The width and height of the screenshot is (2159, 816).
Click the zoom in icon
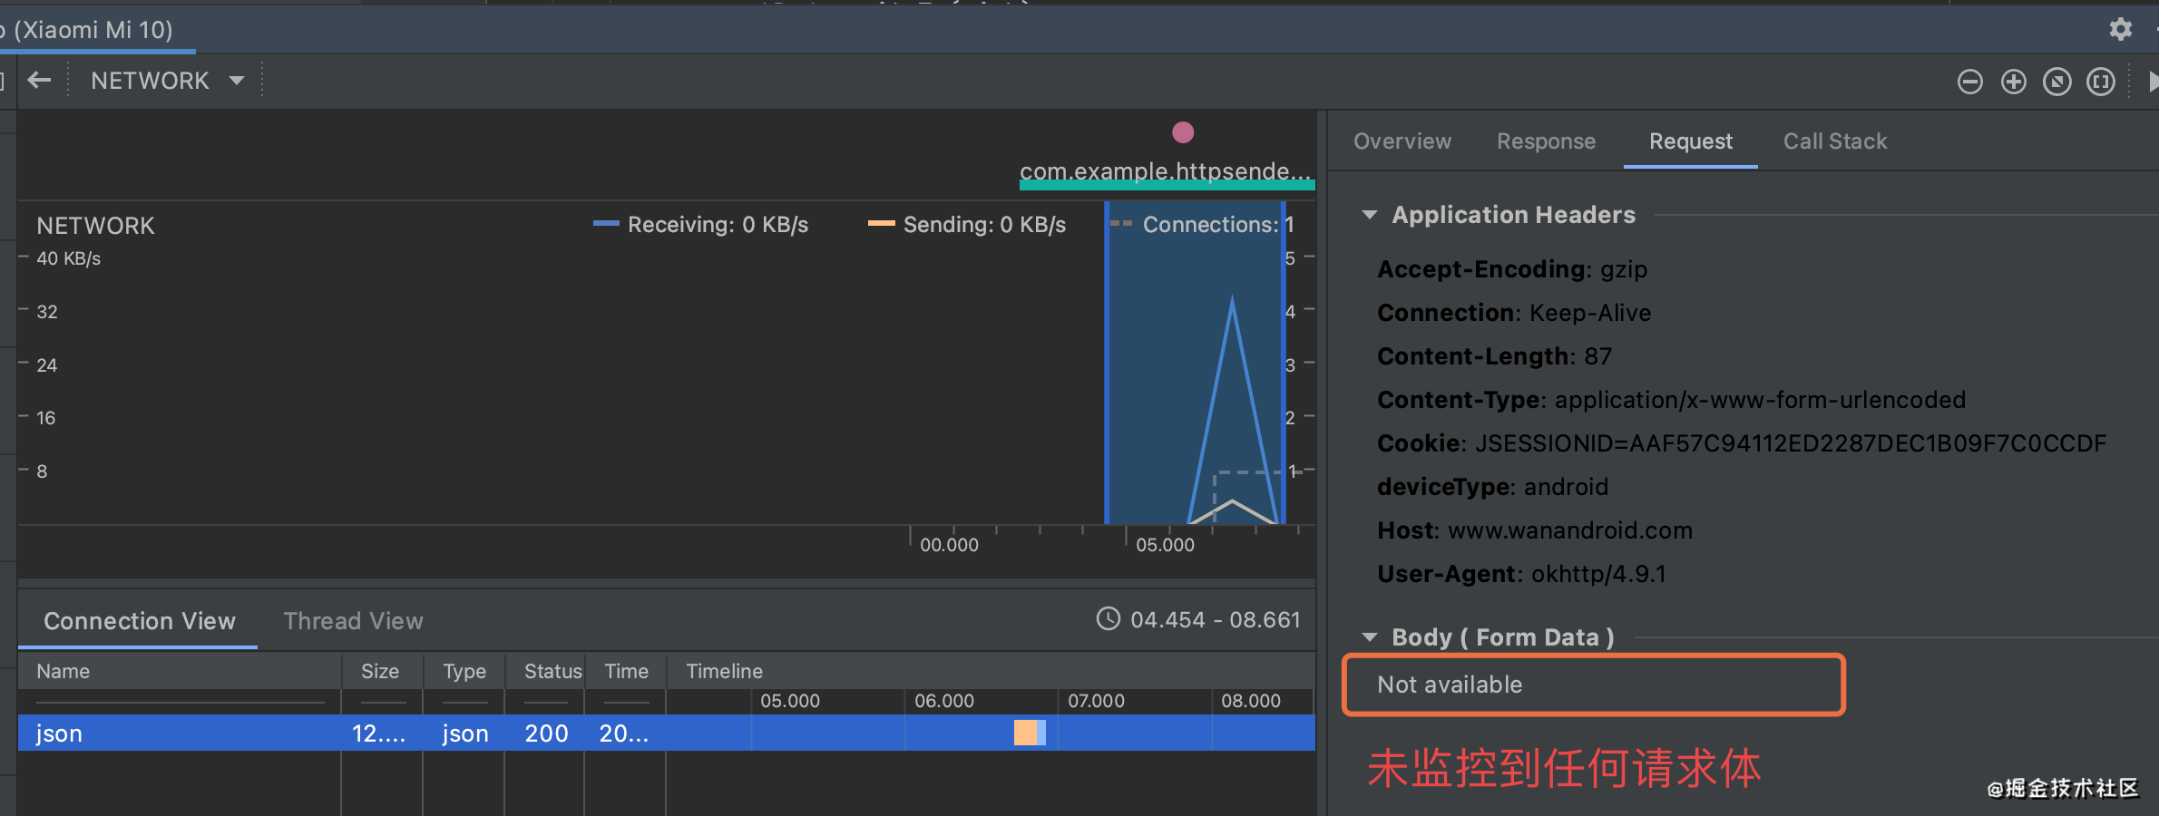click(x=2013, y=82)
